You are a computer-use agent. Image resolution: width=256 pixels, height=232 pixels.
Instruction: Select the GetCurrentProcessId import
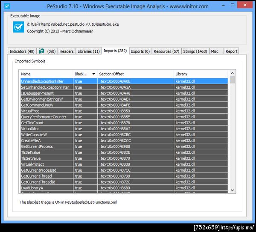[124, 170]
